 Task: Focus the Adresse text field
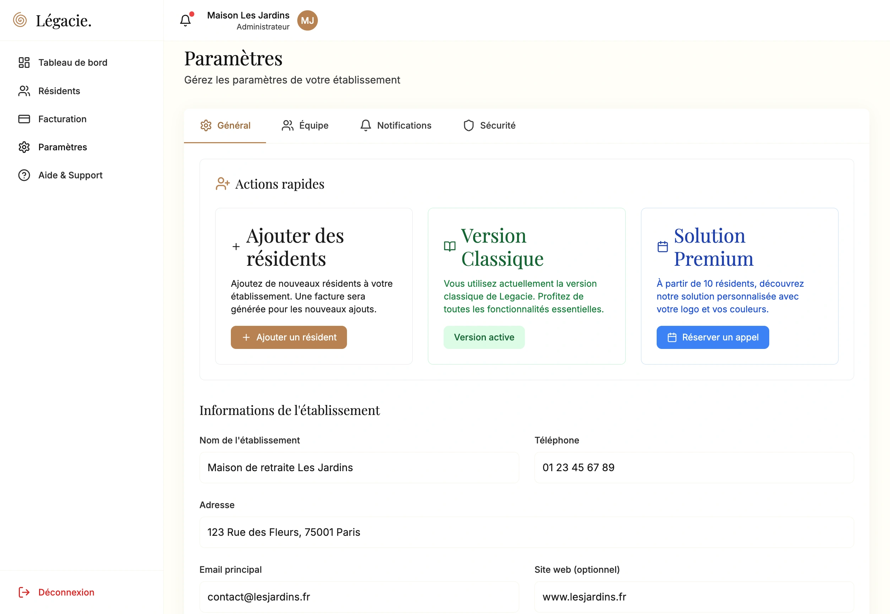click(x=526, y=532)
